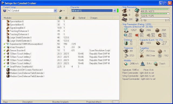Image resolution: width=173 pixels, height=104 pixels.
Task: Click the shield hitpoints icon showing 12527
Action: point(126,30)
